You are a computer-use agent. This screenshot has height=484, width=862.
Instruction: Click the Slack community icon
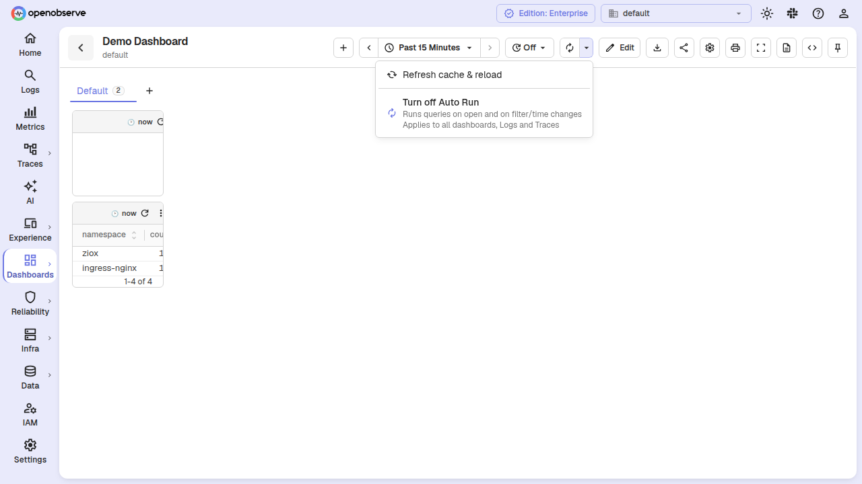792,13
